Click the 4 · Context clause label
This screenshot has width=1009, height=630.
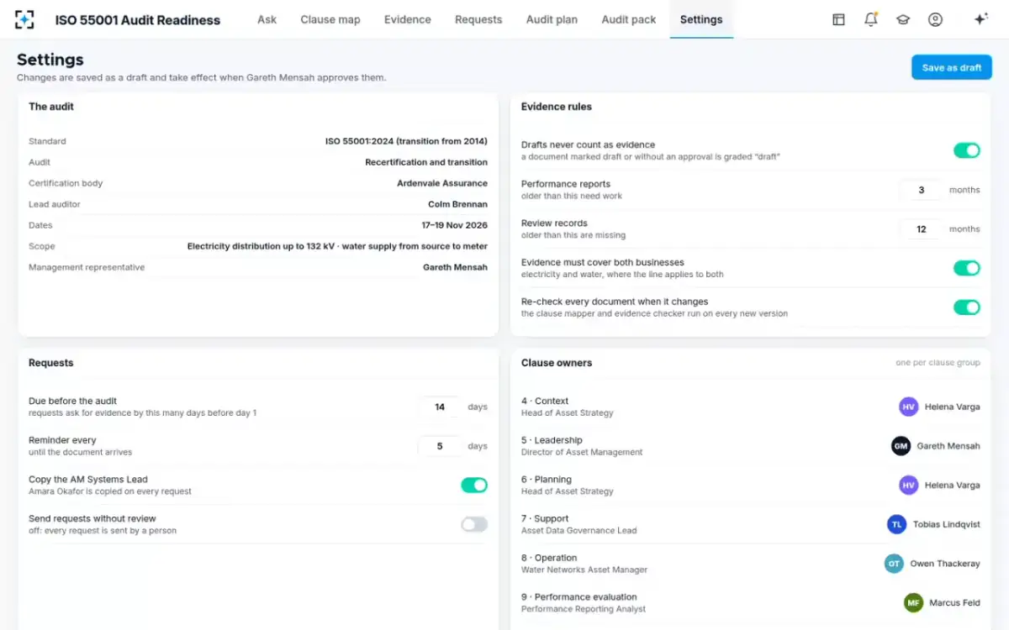point(545,401)
